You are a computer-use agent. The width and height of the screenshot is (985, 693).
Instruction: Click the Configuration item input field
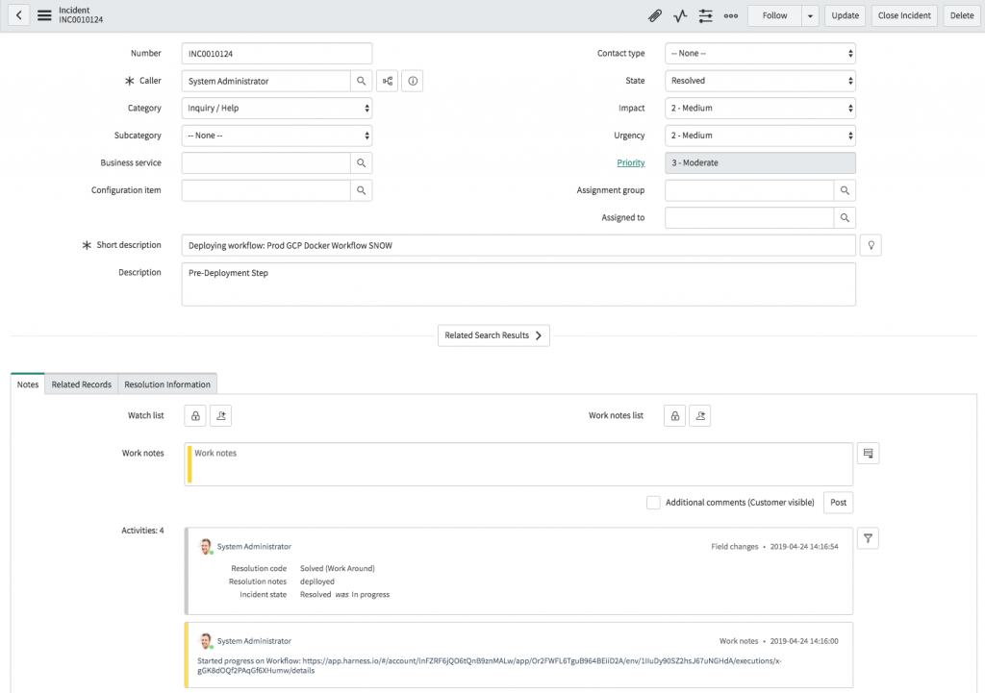click(x=265, y=190)
